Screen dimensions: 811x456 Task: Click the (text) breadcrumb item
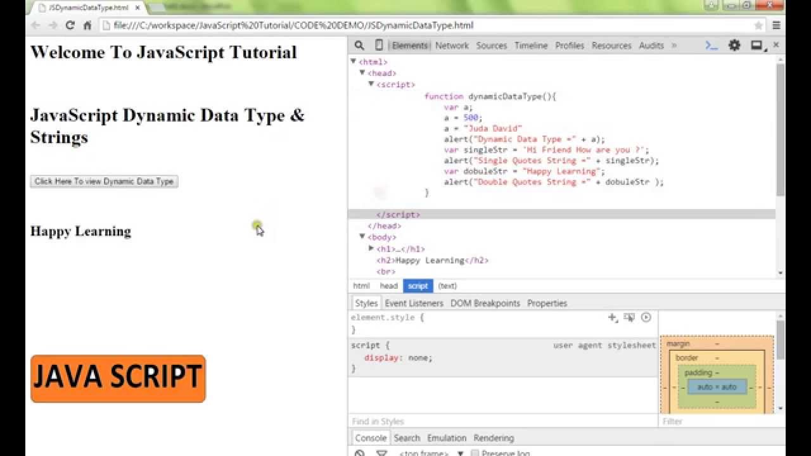pos(447,286)
